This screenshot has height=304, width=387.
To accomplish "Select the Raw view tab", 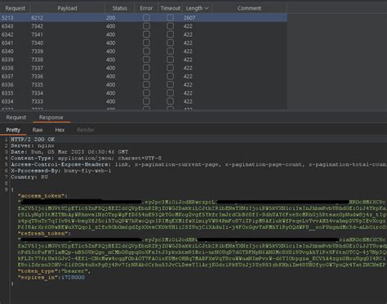I will tap(38, 130).
